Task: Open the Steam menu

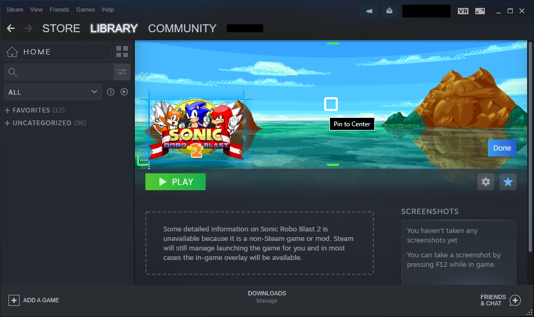Action: tap(15, 10)
